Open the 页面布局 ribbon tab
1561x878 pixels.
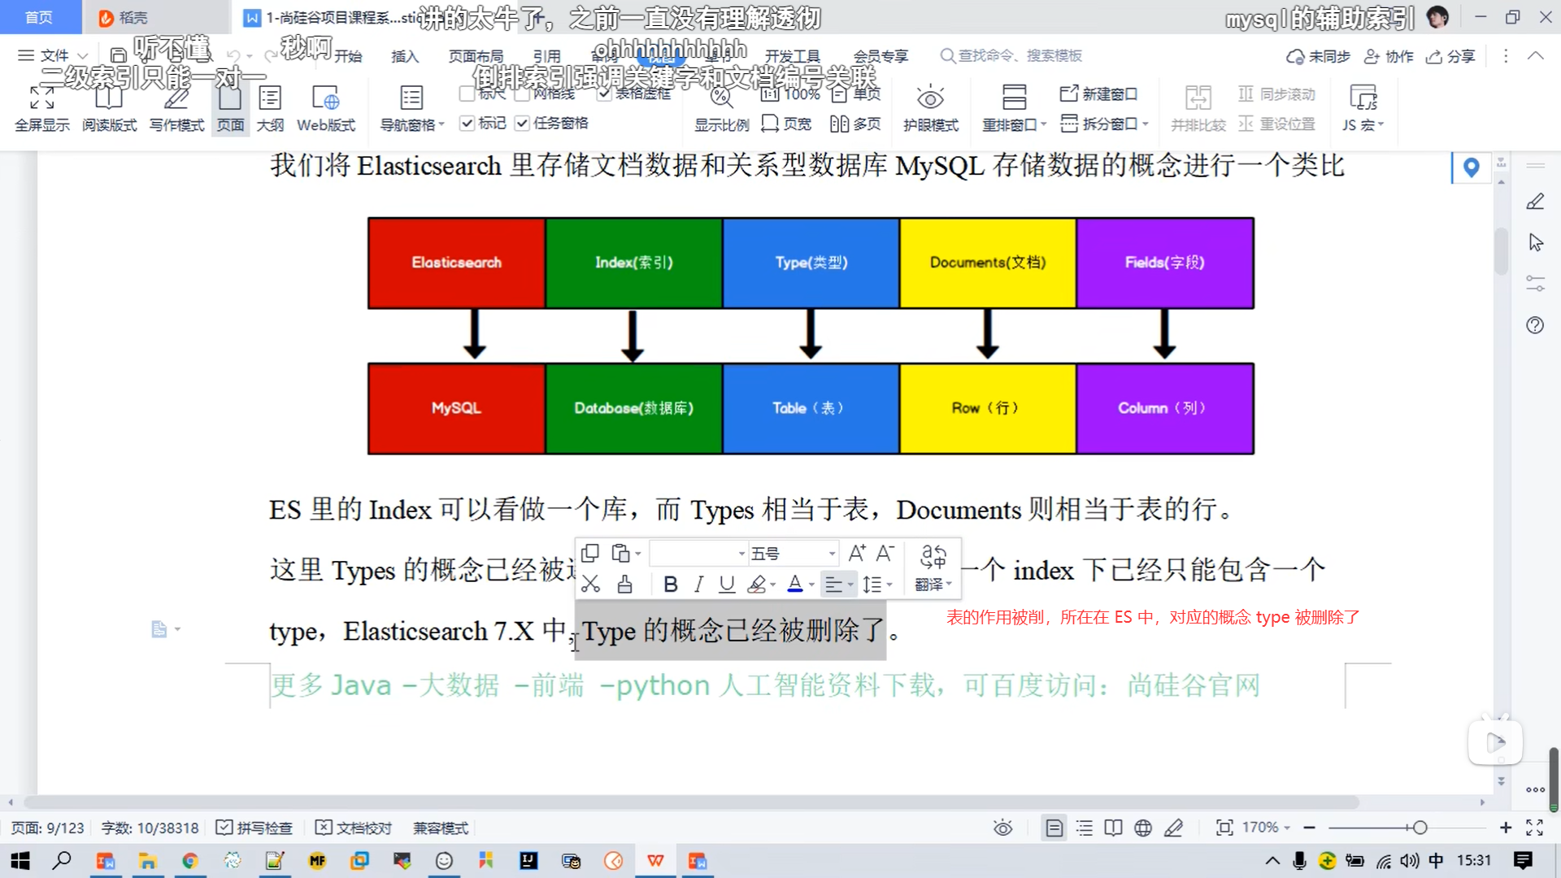(x=476, y=56)
